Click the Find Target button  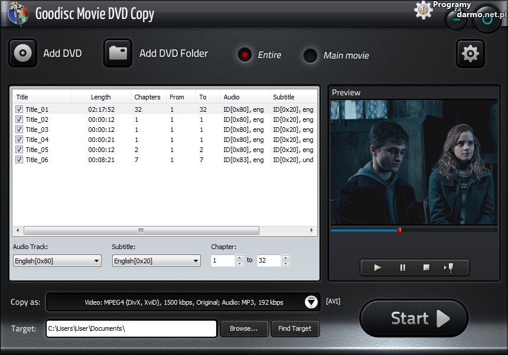click(x=295, y=328)
